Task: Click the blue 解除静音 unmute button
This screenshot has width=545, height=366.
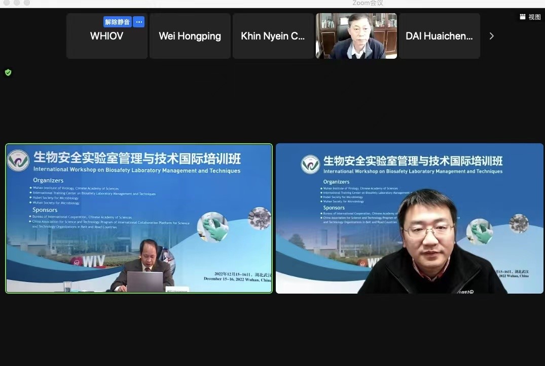Action: click(117, 22)
